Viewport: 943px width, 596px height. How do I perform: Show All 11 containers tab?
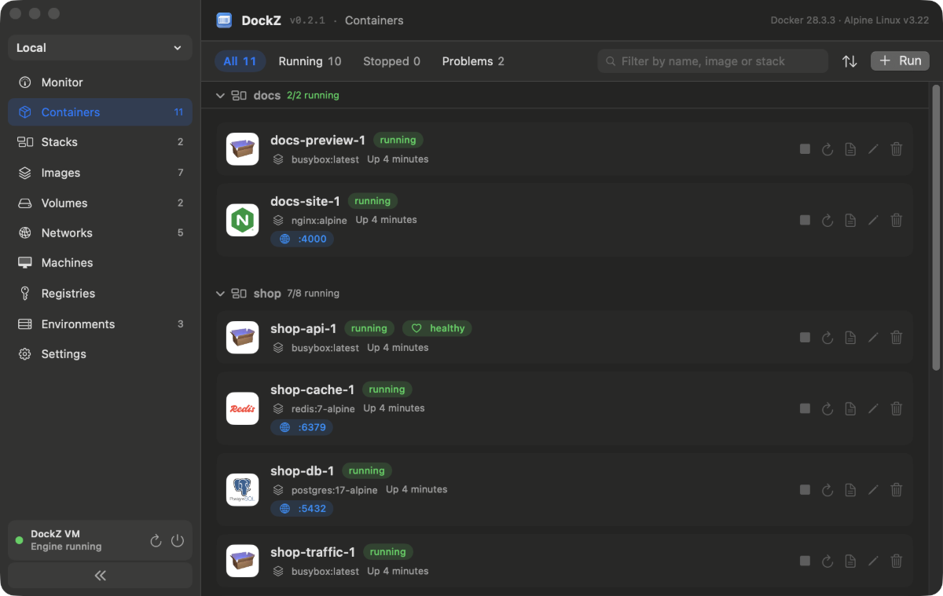240,61
